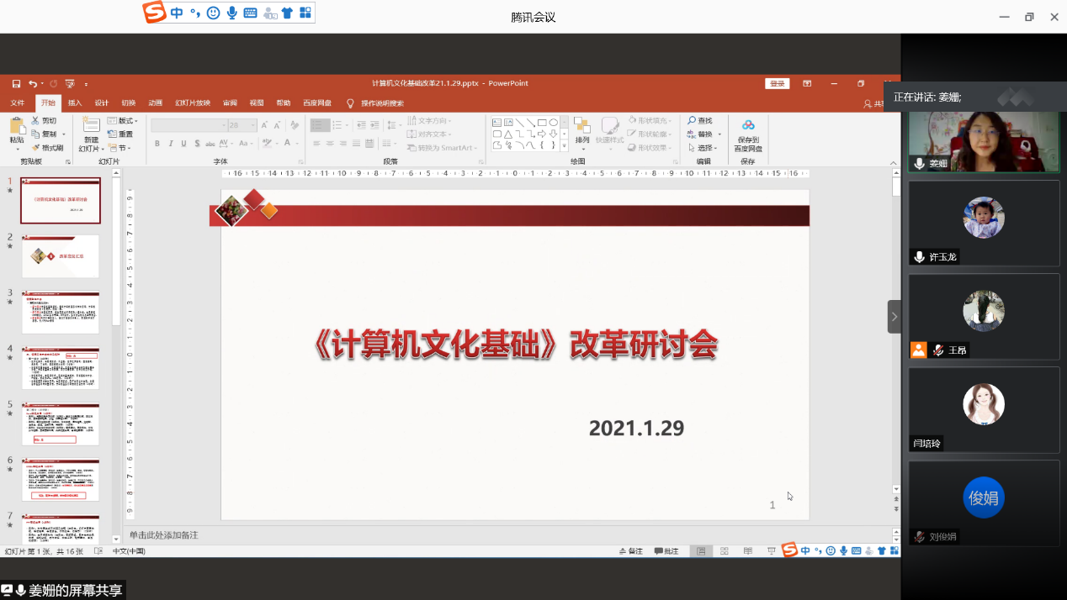The height and width of the screenshot is (600, 1067).
Task: Open the Select (选择) dropdown
Action: tap(703, 148)
